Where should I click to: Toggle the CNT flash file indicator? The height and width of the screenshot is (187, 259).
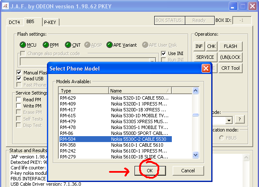[x=68, y=45]
